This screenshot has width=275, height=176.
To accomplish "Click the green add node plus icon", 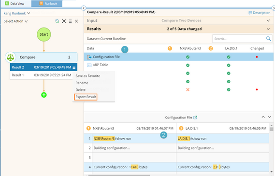I will [44, 95].
